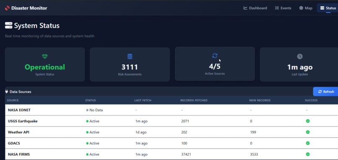338x160 pixels.
Task: Click the LAST FETCH column header
Action: pyautogui.click(x=143, y=100)
